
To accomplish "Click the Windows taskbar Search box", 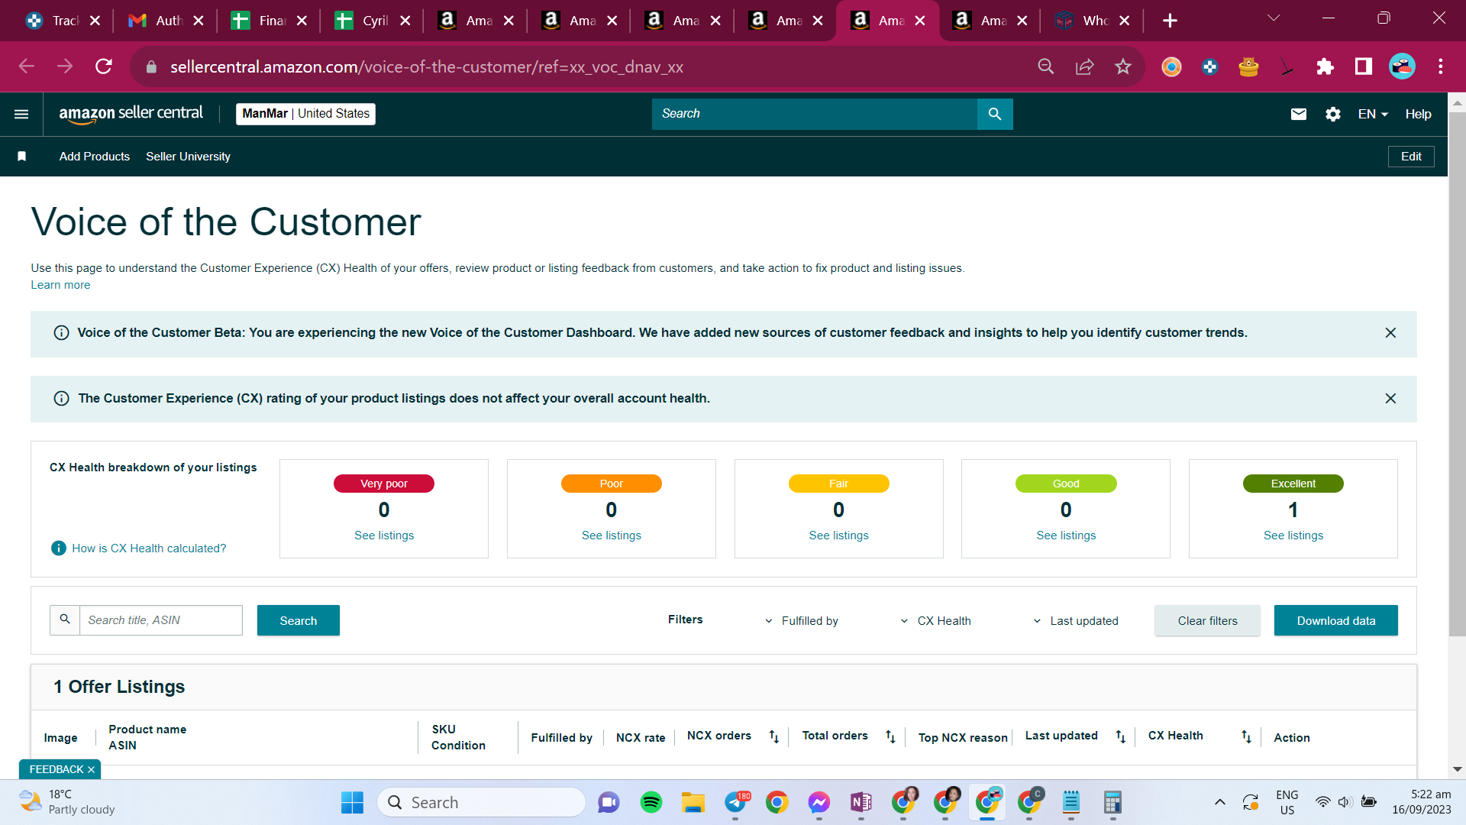I will point(481,802).
